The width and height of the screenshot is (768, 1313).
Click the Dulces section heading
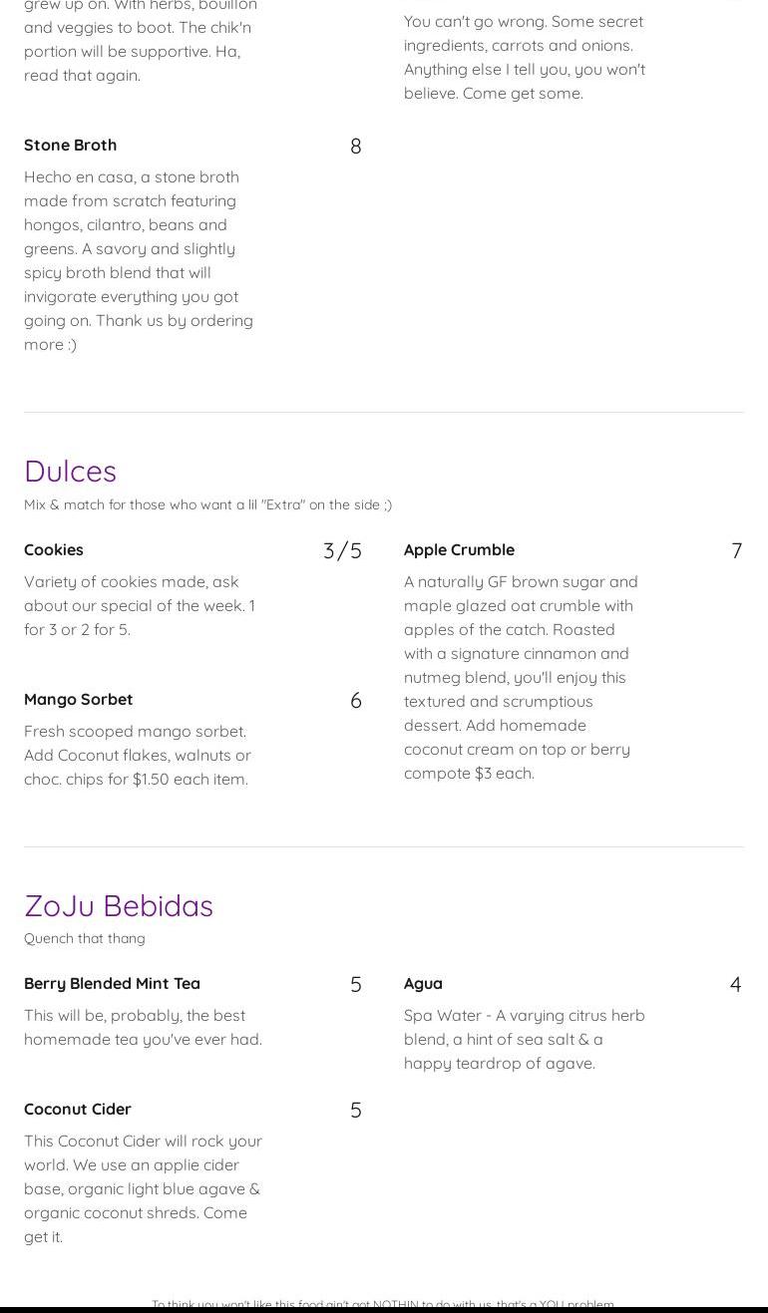[70, 471]
